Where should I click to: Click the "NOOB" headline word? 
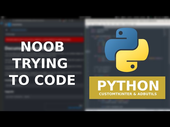[42, 47]
